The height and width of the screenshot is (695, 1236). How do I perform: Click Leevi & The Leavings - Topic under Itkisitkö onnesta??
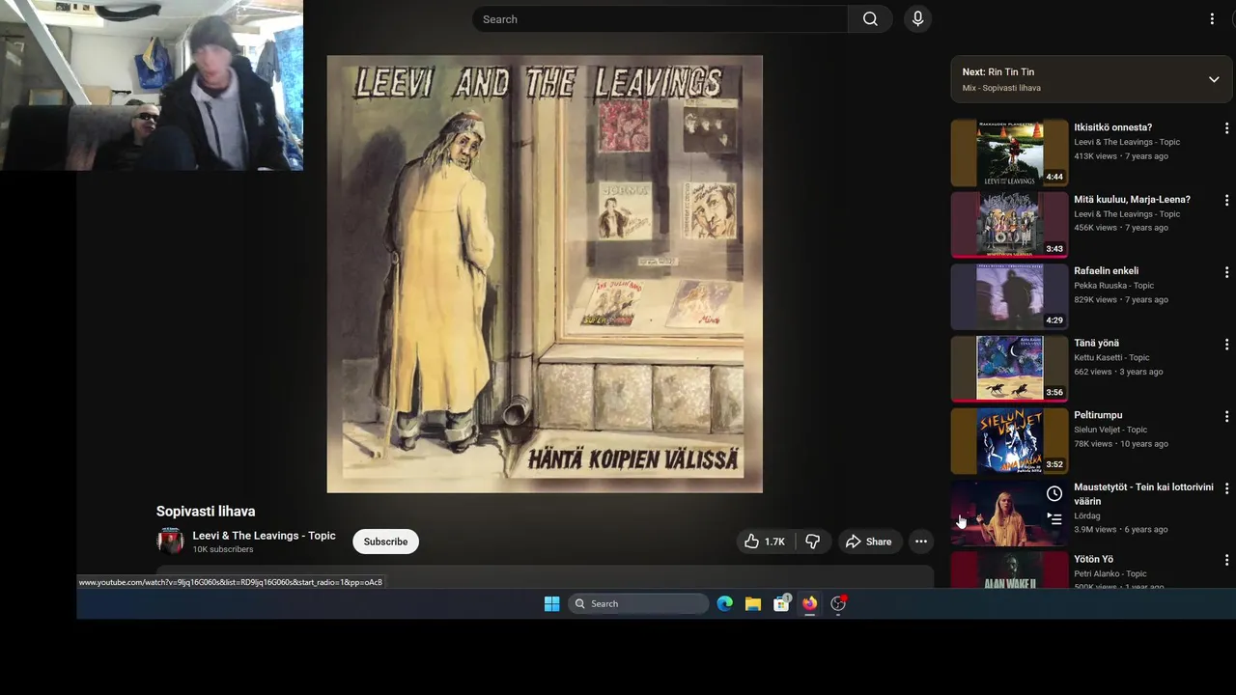(x=1127, y=142)
